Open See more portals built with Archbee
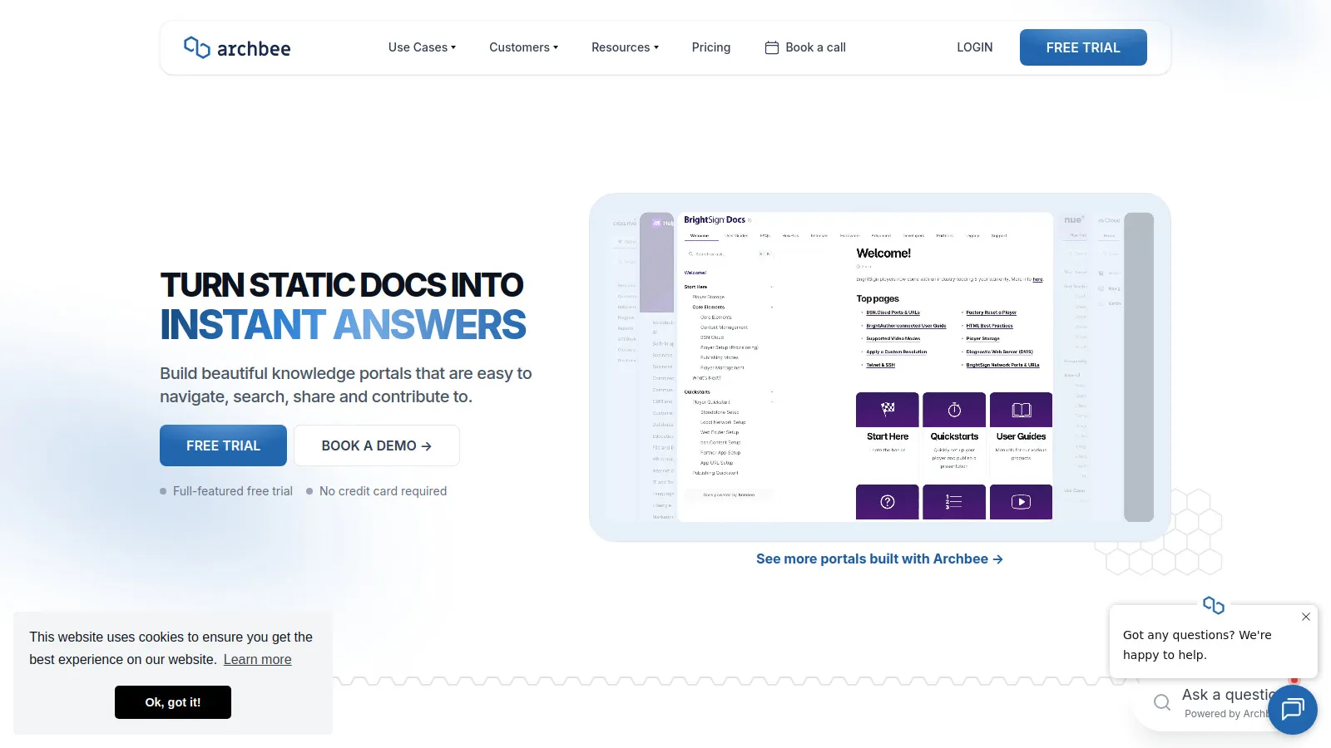This screenshot has width=1331, height=748. [x=879, y=559]
